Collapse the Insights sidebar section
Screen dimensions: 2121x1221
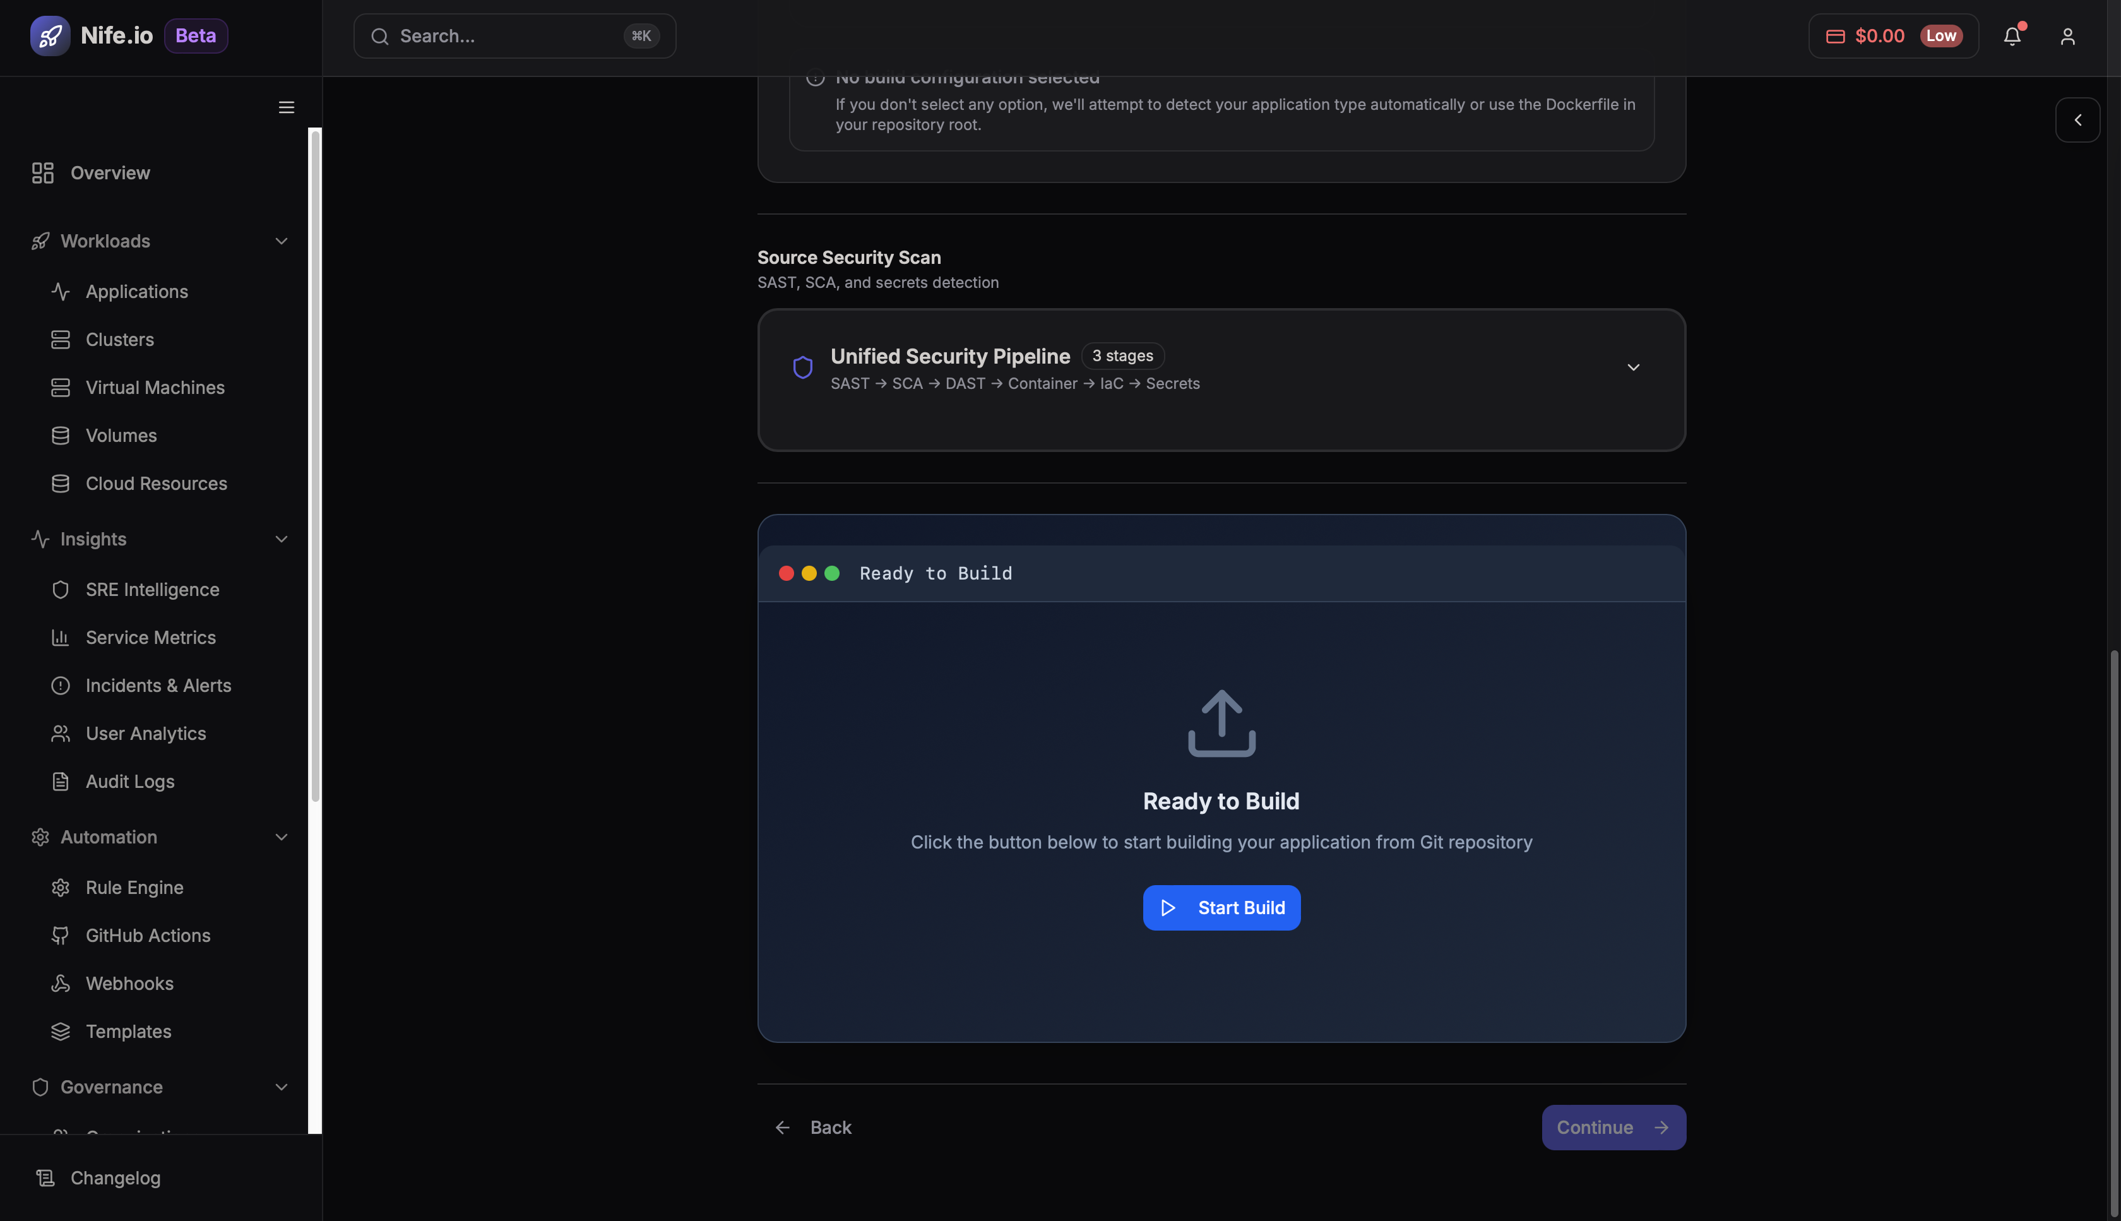(281, 539)
